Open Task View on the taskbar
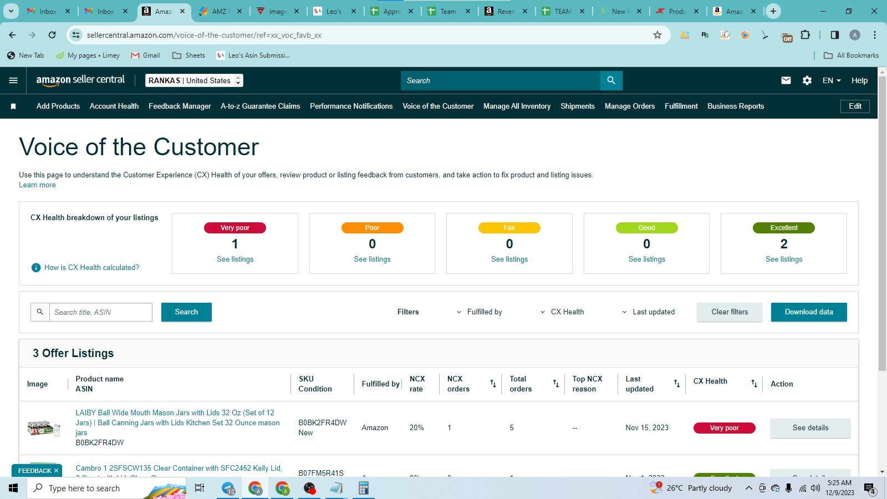The height and width of the screenshot is (499, 887). [x=200, y=488]
